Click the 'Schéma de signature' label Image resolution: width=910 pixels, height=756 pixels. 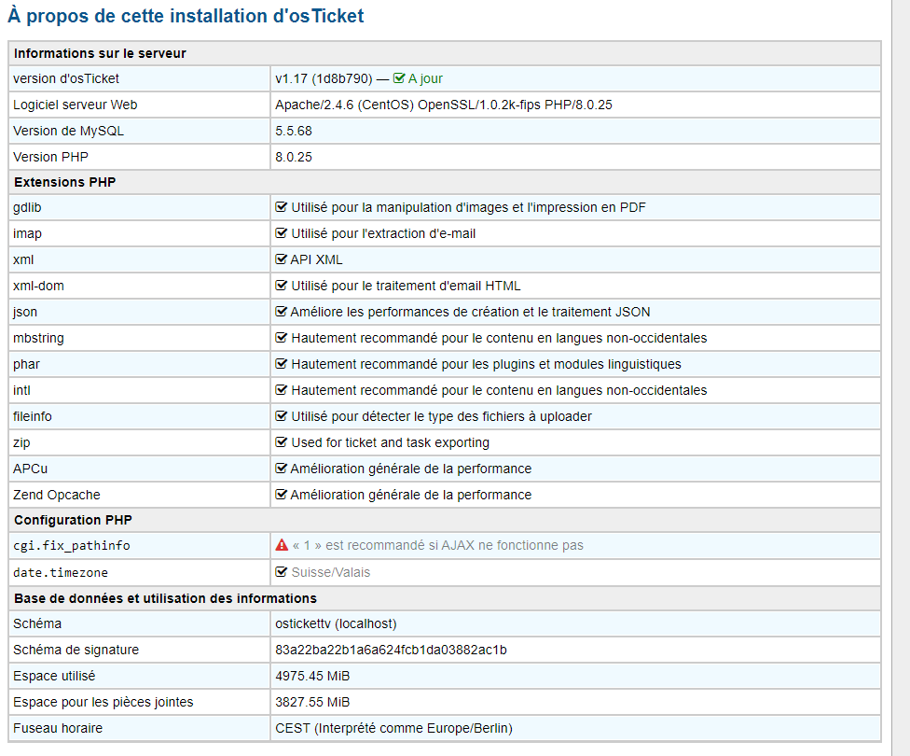click(76, 651)
